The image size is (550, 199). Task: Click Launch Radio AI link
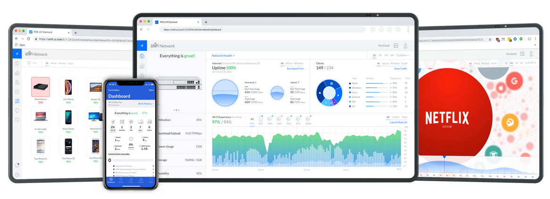tap(399, 122)
